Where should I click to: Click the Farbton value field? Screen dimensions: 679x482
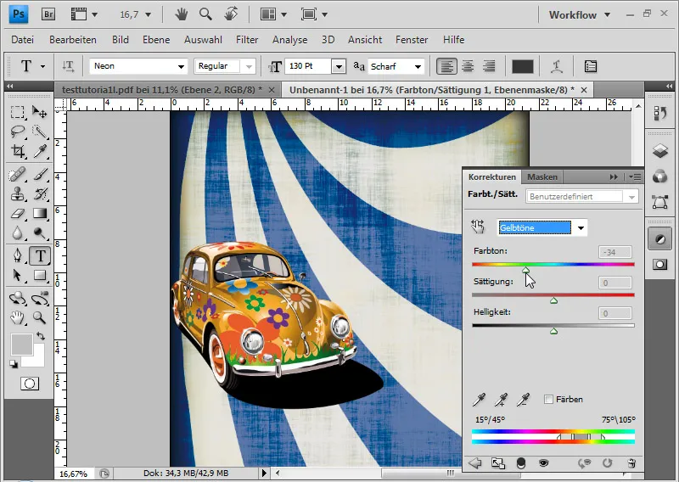coord(614,252)
